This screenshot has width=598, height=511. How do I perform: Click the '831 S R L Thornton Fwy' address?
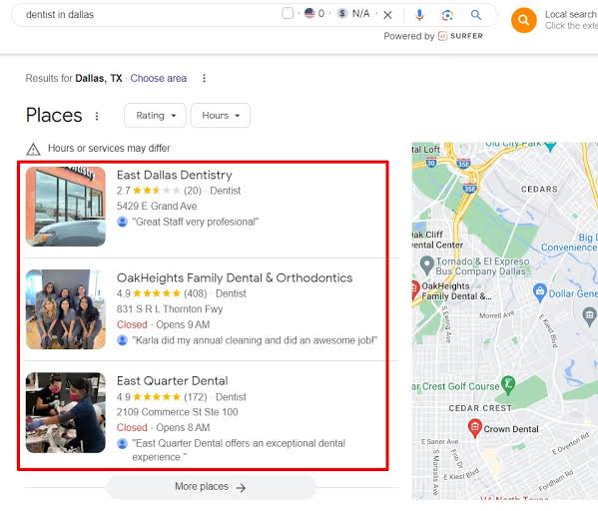click(170, 308)
